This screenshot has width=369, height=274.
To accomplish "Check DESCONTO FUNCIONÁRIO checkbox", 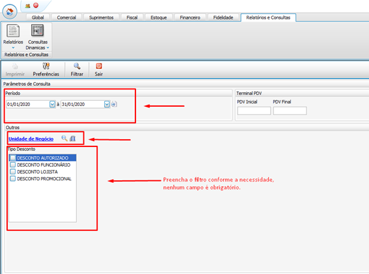I will (13, 165).
